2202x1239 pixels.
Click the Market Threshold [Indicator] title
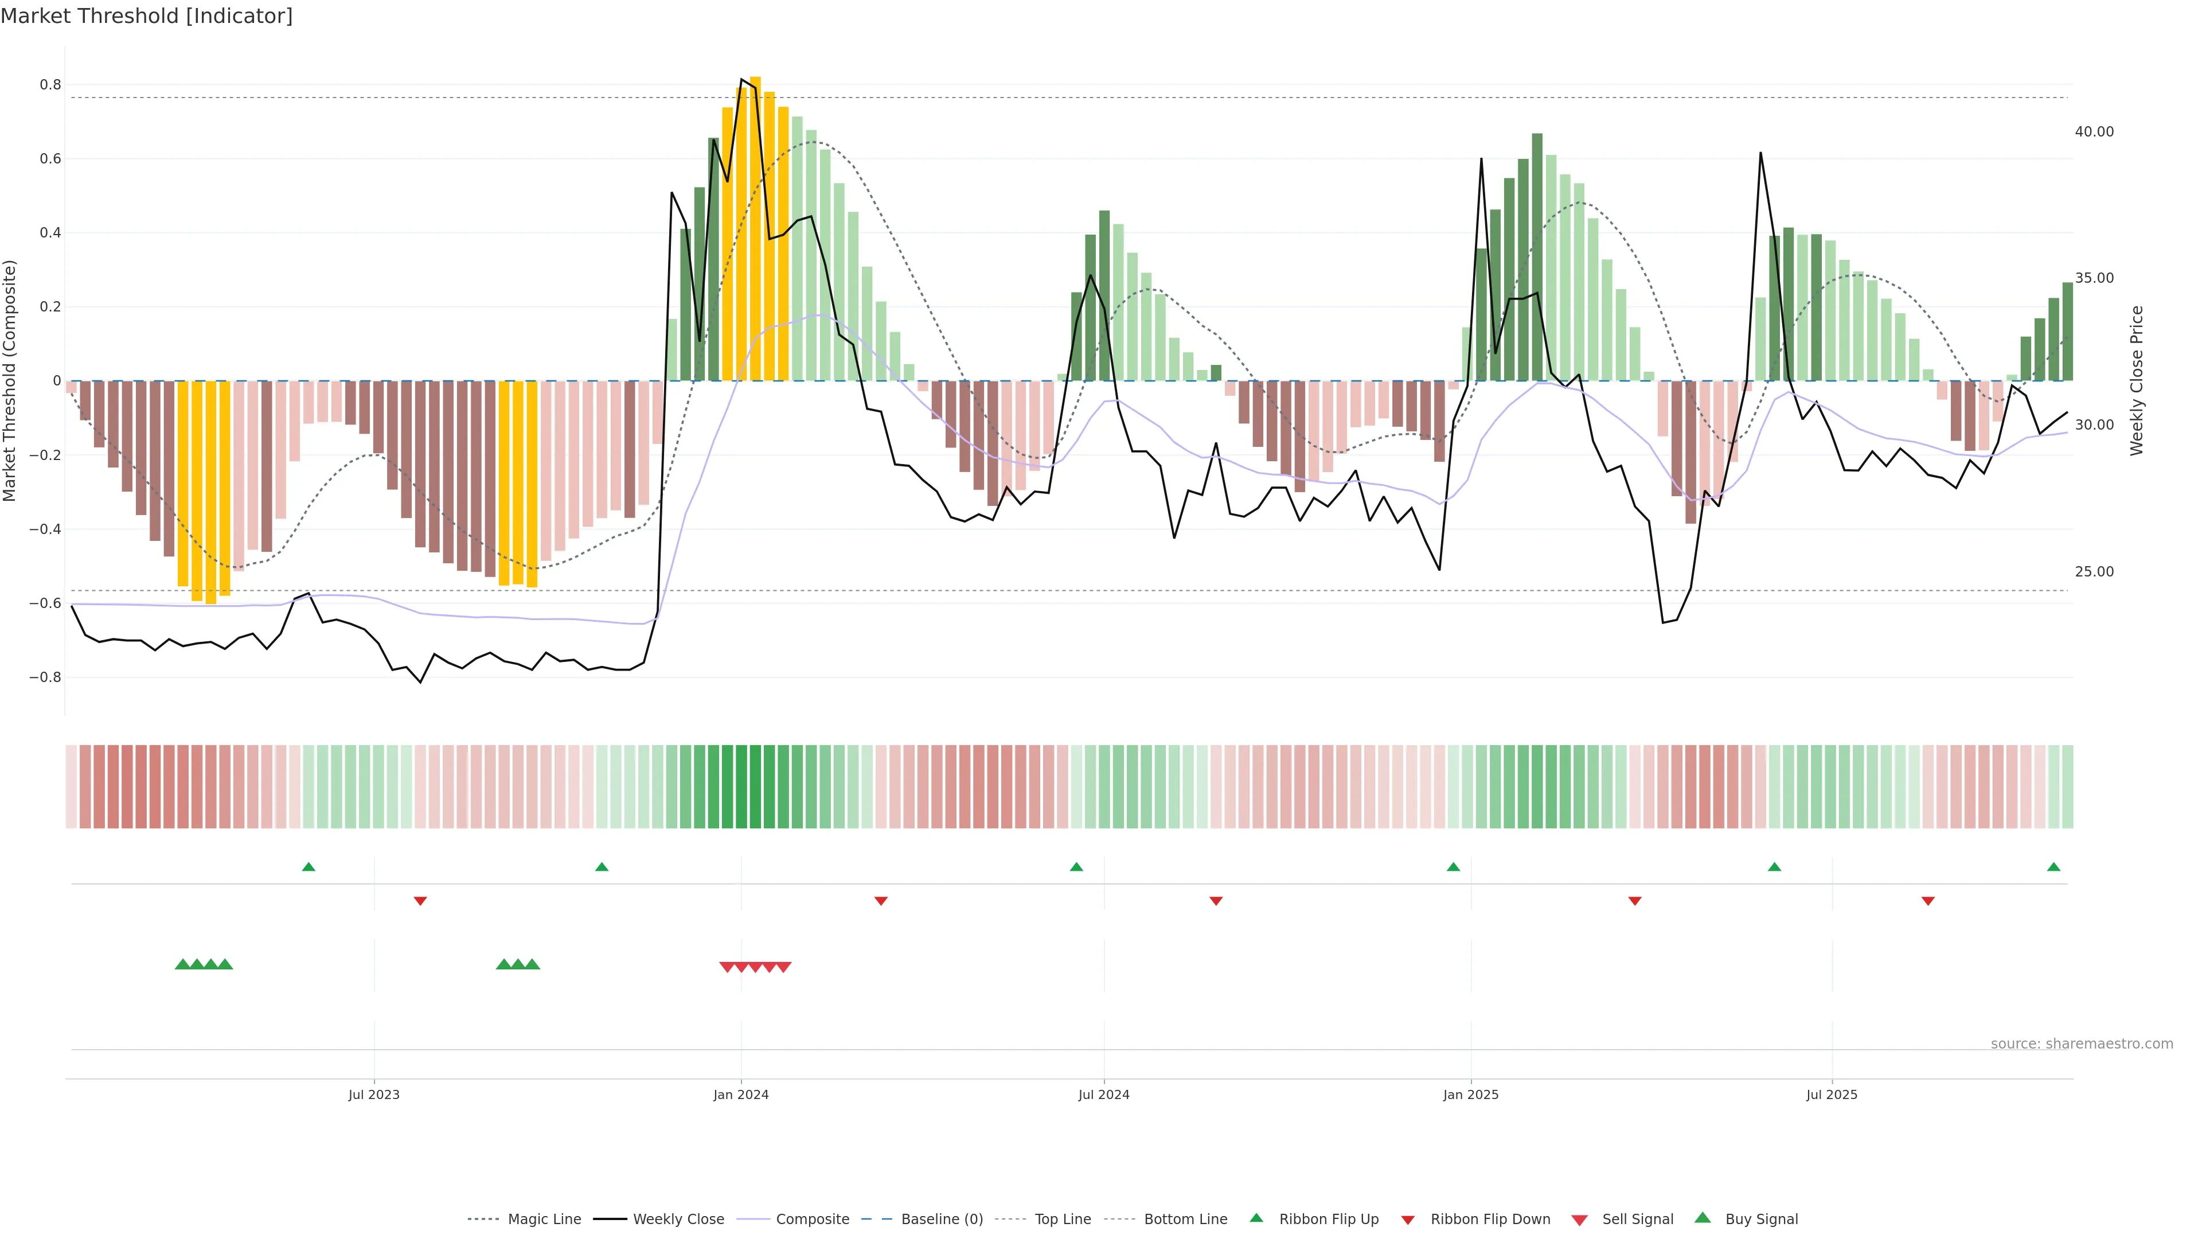[146, 16]
